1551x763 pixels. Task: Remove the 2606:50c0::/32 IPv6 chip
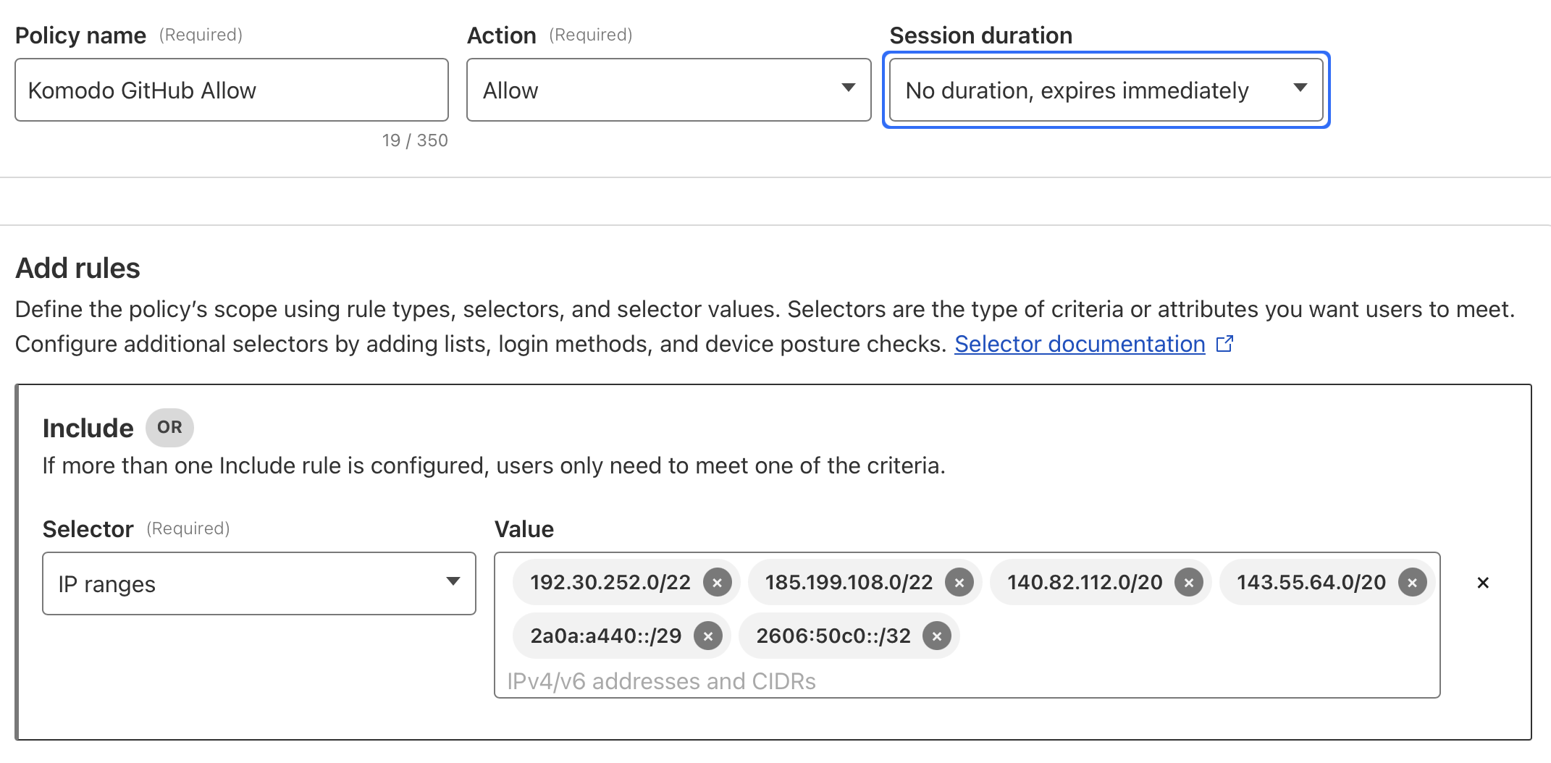click(x=936, y=636)
